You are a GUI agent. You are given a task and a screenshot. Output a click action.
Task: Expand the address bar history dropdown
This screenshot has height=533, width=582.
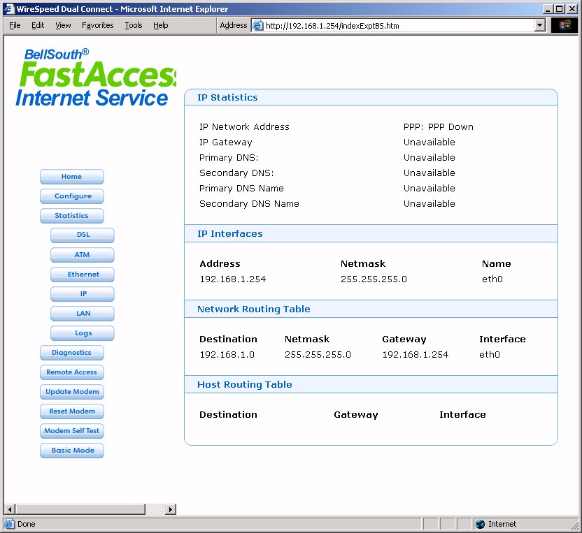coord(540,26)
